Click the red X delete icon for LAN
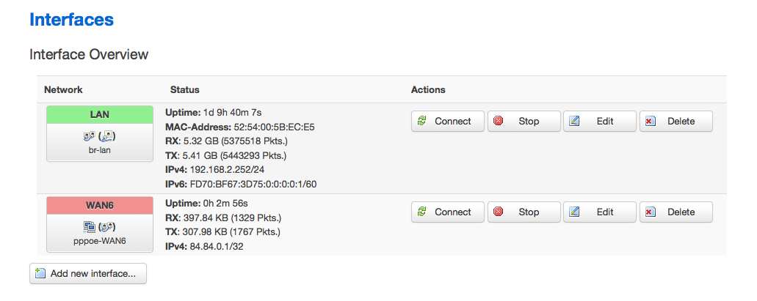The image size is (757, 301). click(651, 121)
